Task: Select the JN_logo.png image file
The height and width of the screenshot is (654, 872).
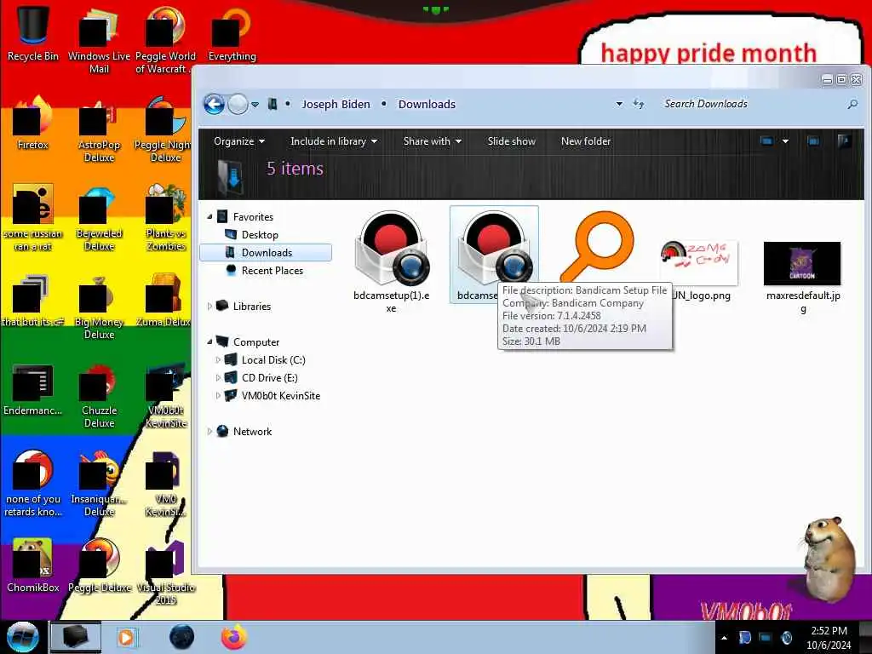Action: click(700, 271)
